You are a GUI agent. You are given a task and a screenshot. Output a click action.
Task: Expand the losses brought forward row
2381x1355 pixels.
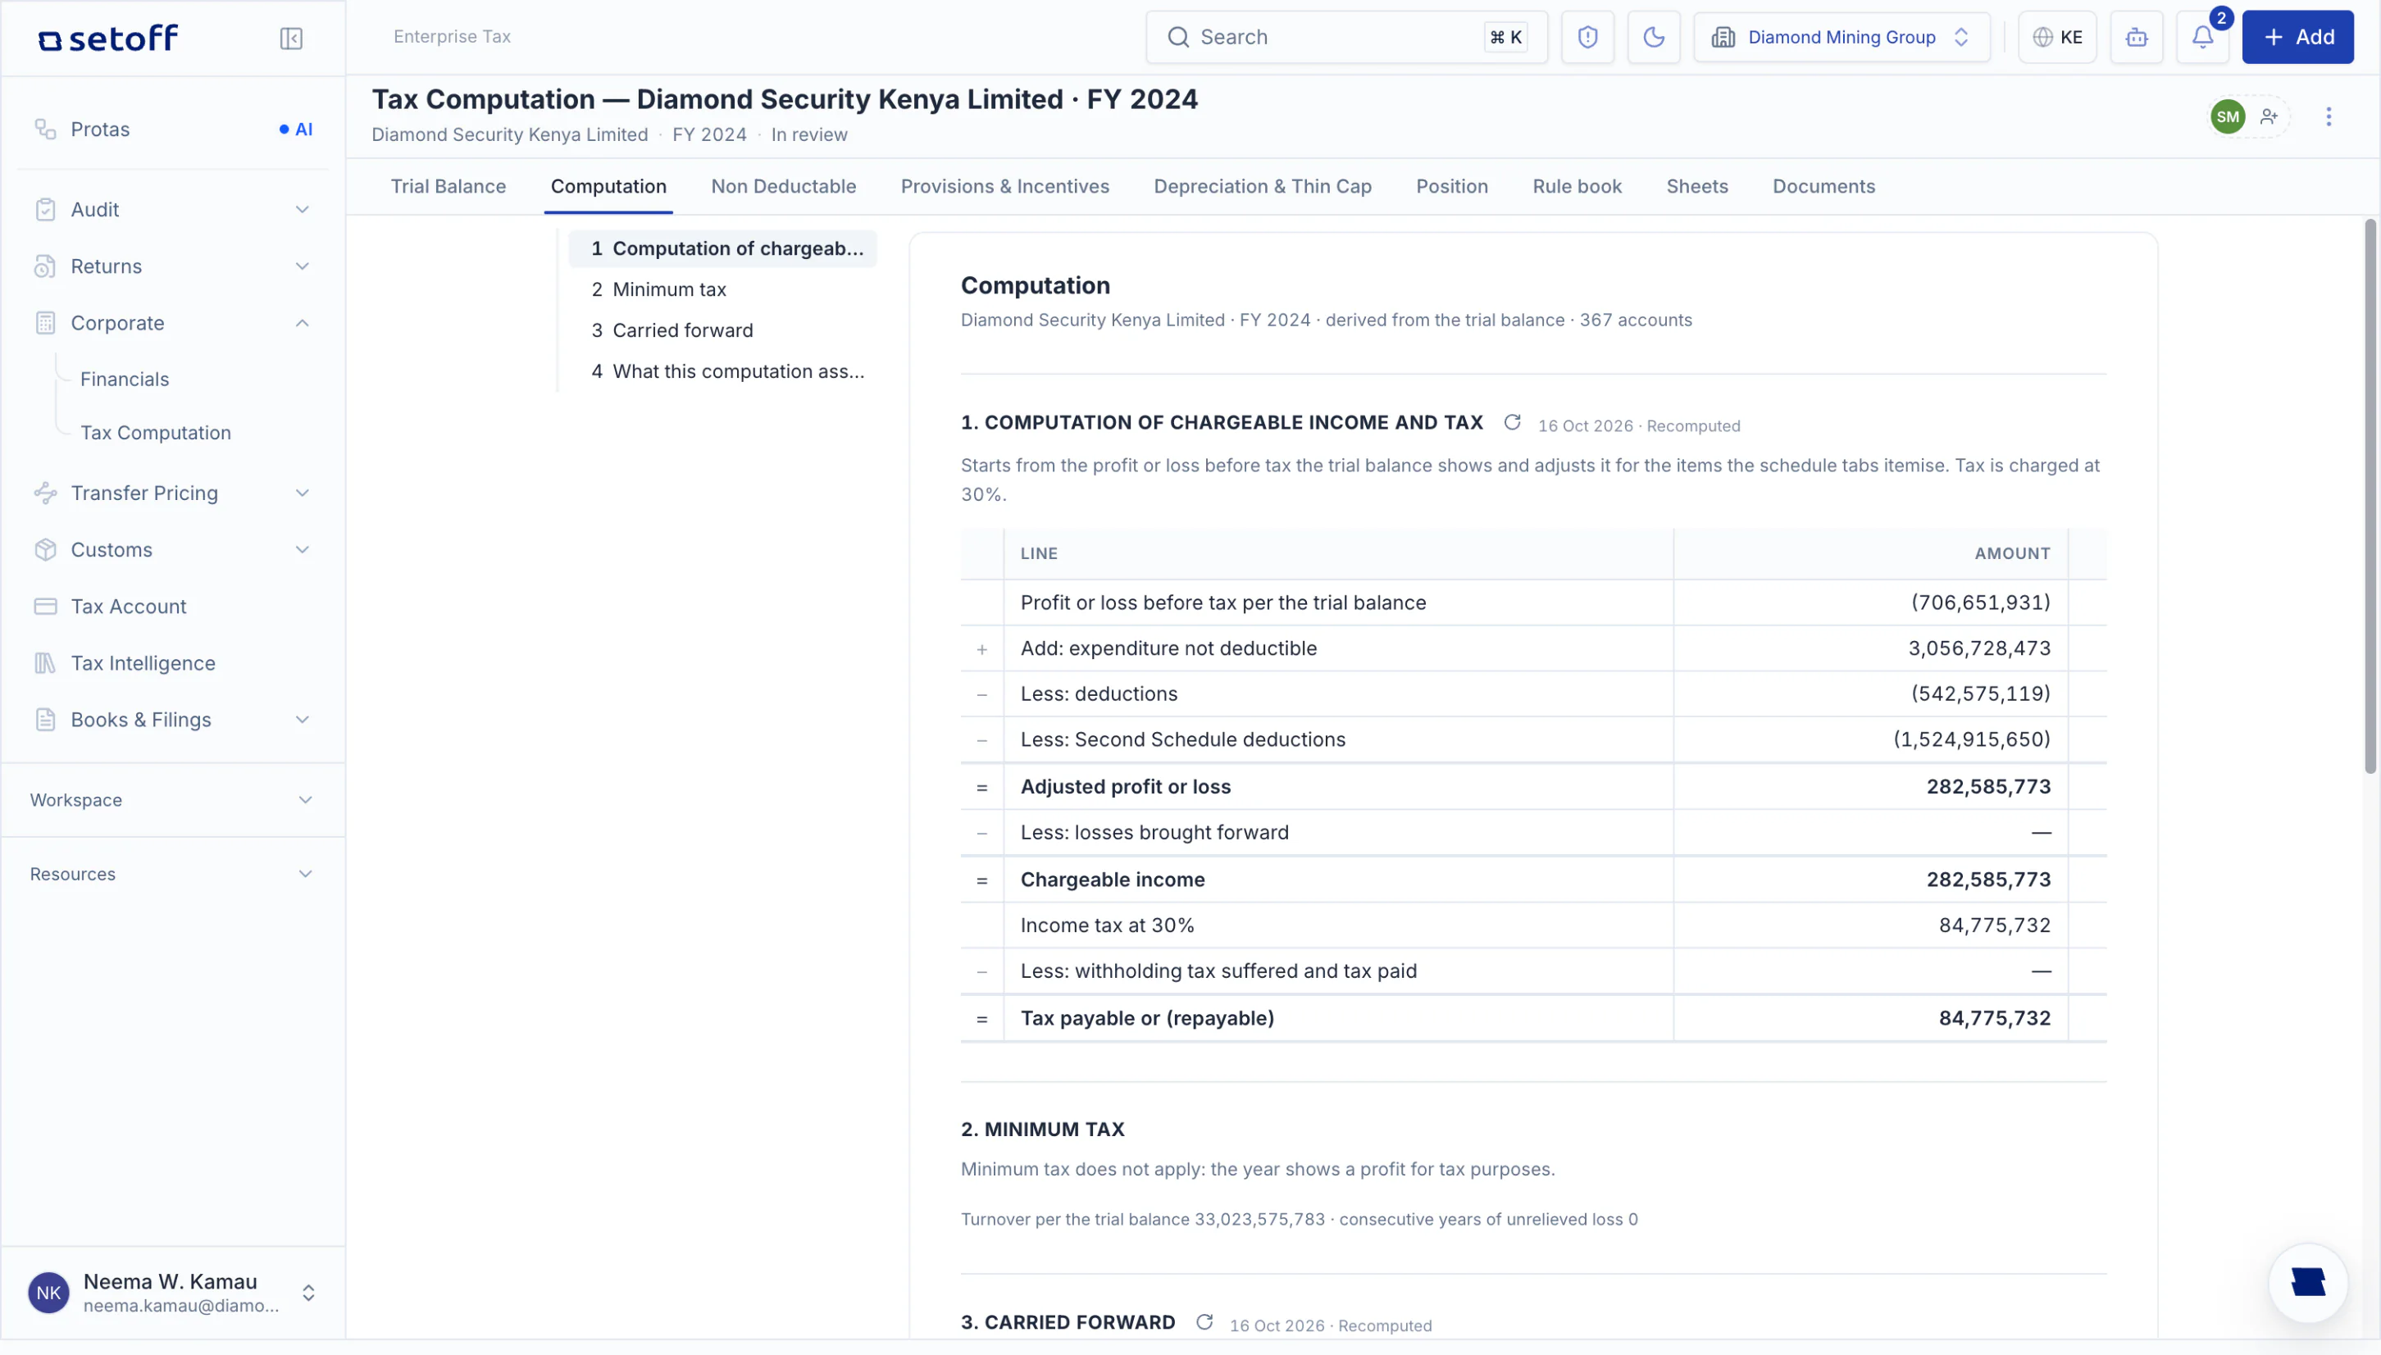point(981,834)
